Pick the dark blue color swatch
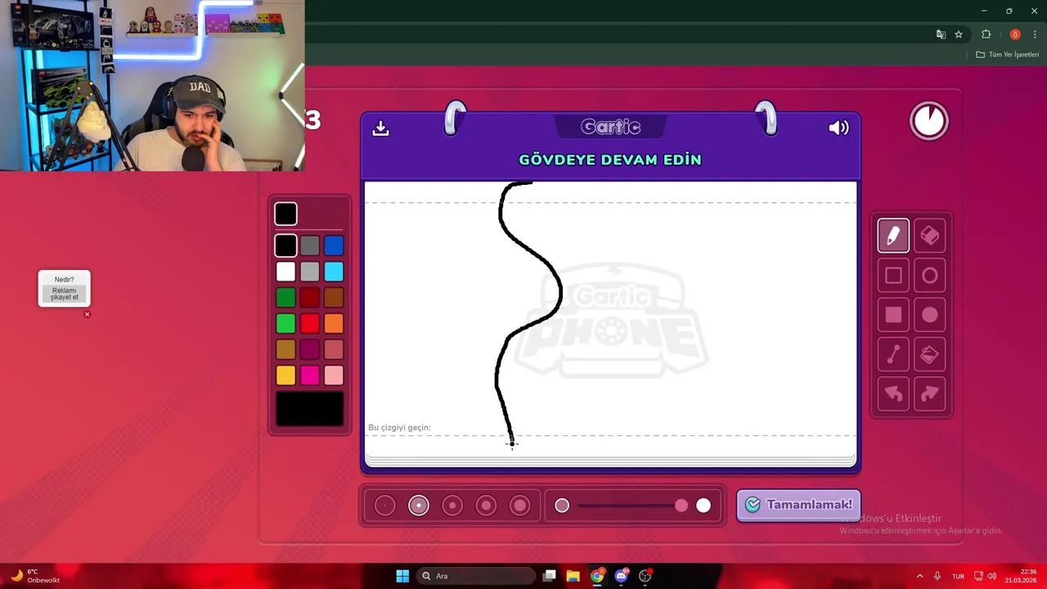 tap(334, 245)
